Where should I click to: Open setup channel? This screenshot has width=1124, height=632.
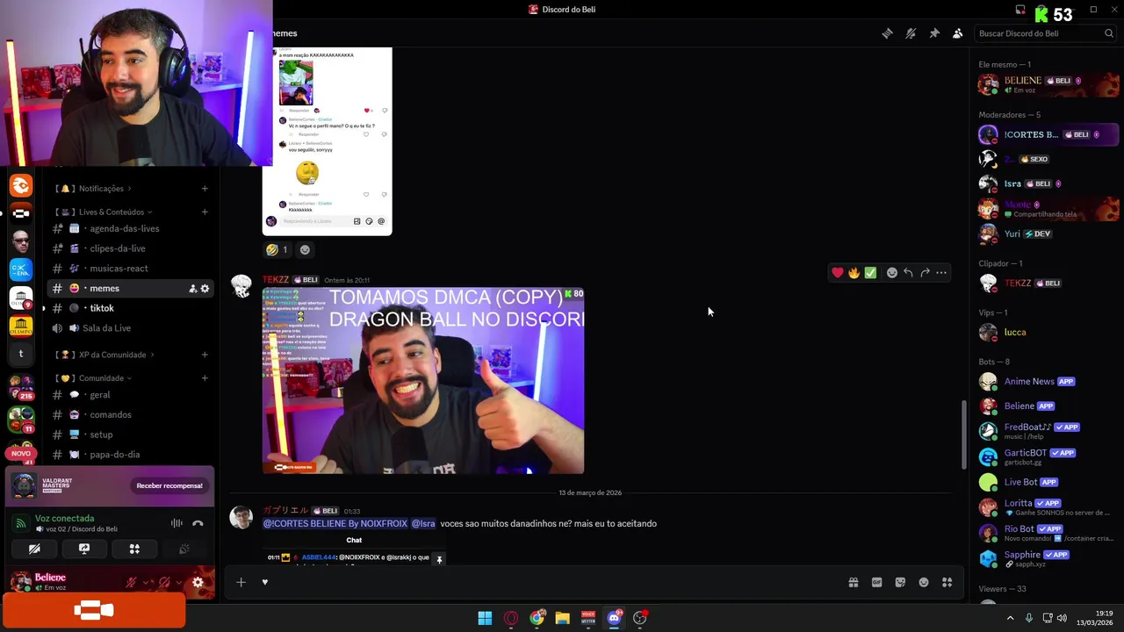pos(130,434)
